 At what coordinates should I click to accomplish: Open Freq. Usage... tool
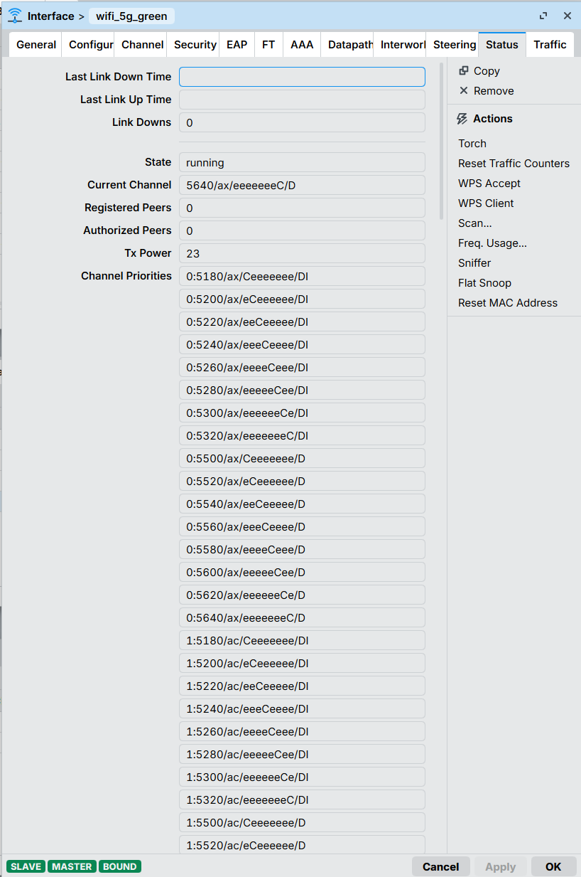(492, 243)
